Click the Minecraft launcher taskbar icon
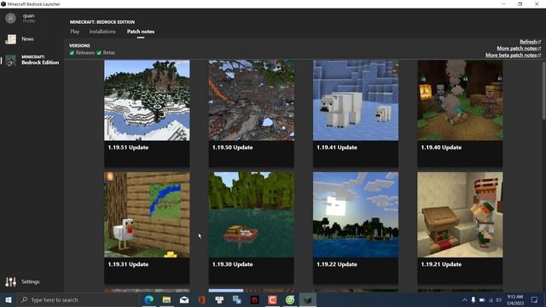This screenshot has height=307, width=546. click(307, 299)
